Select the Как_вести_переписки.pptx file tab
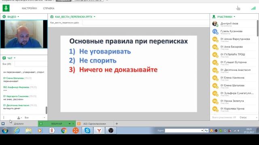Screen dimensions: 259x145 pyautogui.click(x=65, y=23)
